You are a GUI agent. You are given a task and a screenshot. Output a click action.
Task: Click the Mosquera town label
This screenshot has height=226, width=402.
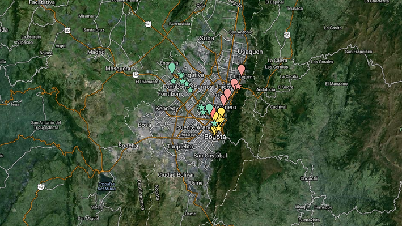118,69
